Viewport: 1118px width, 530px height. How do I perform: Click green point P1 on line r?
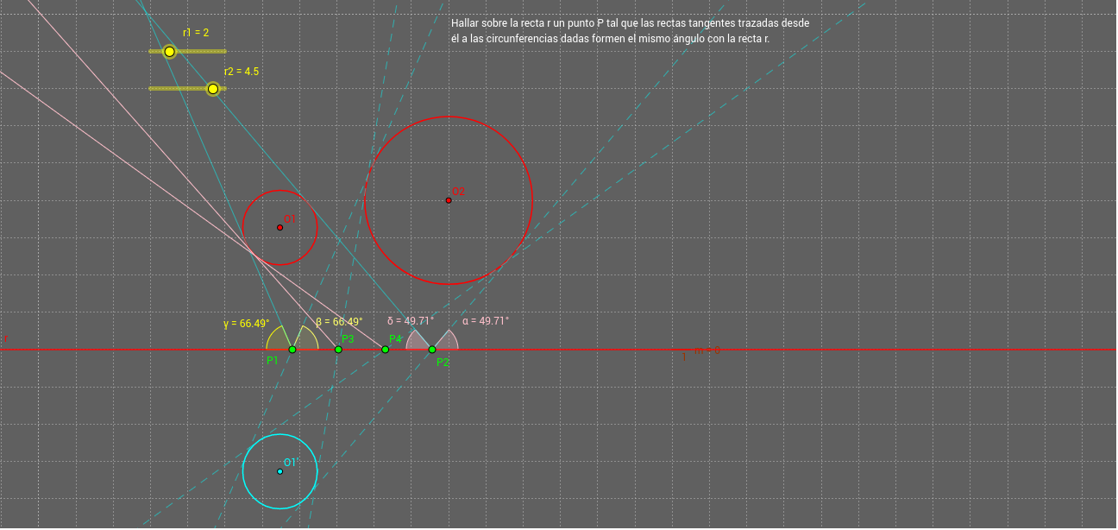(x=292, y=350)
